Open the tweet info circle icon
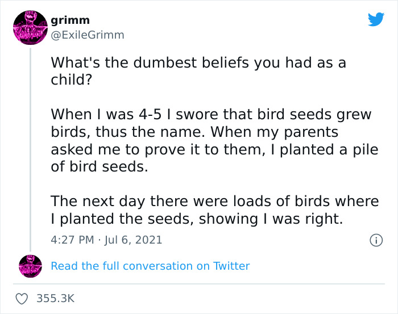This screenshot has width=398, height=314. click(375, 240)
